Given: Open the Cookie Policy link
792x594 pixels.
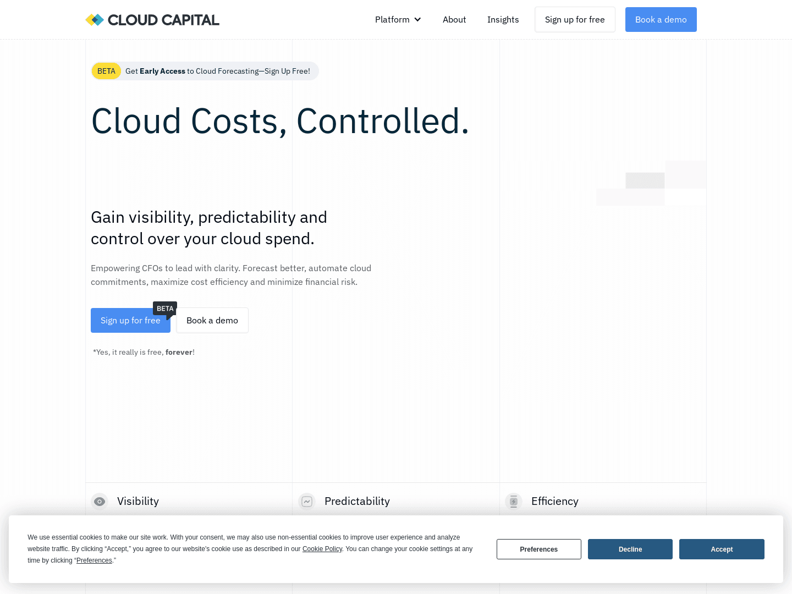Looking at the screenshot, I should click(322, 548).
